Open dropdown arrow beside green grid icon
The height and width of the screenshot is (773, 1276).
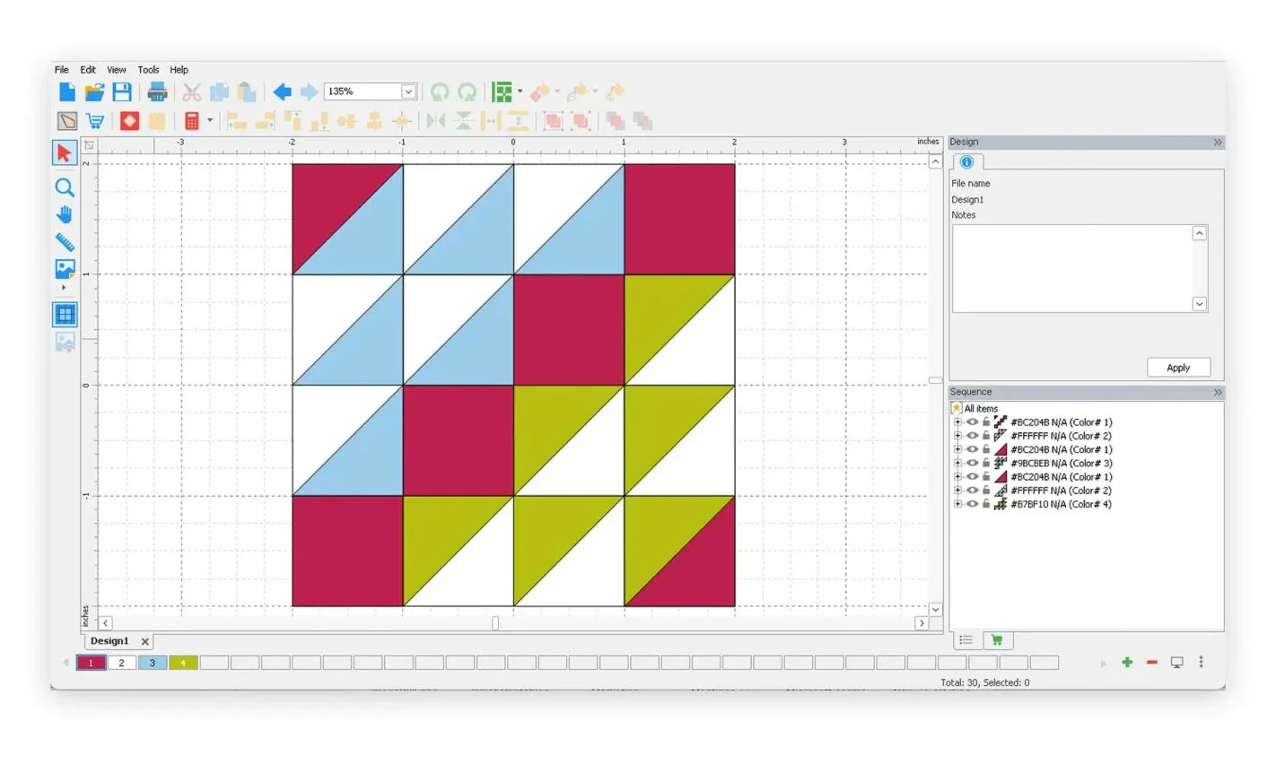coord(520,91)
